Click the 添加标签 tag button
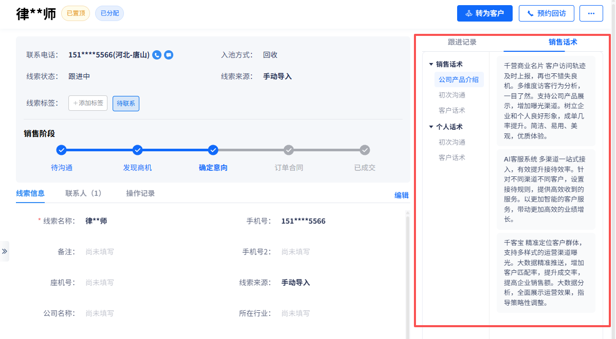Image resolution: width=616 pixels, height=339 pixels. pos(88,103)
